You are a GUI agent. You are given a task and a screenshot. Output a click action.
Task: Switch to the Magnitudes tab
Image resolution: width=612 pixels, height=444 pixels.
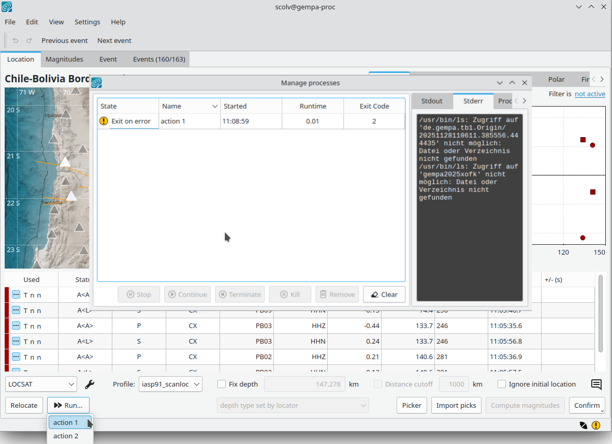[x=64, y=59]
